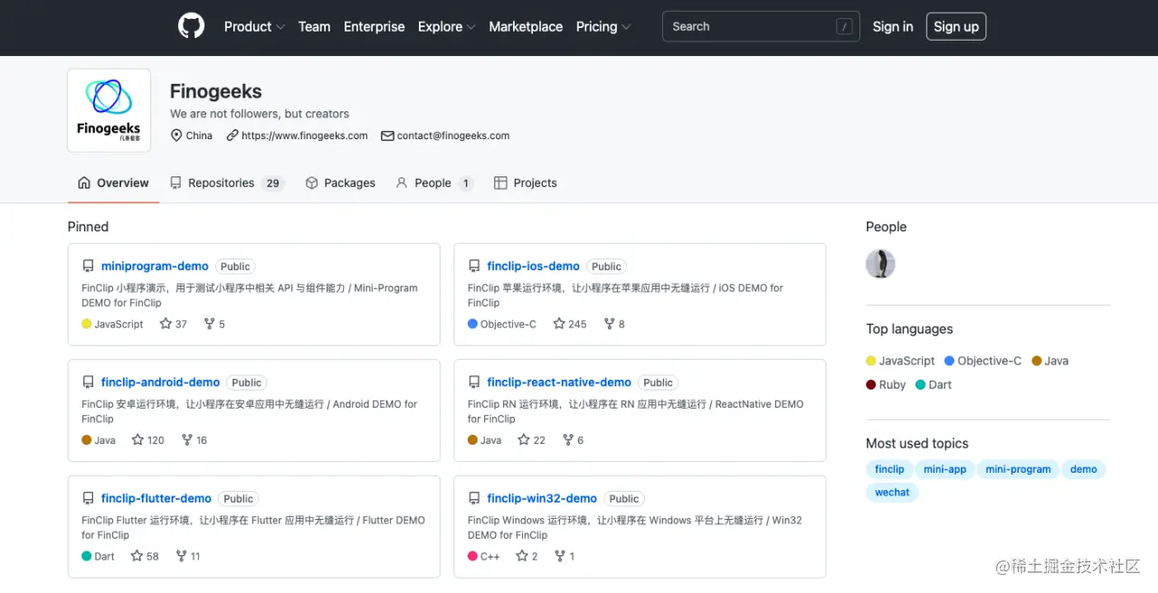The width and height of the screenshot is (1158, 593).
Task: Click Objective-C in Top languages
Action: [x=982, y=361]
